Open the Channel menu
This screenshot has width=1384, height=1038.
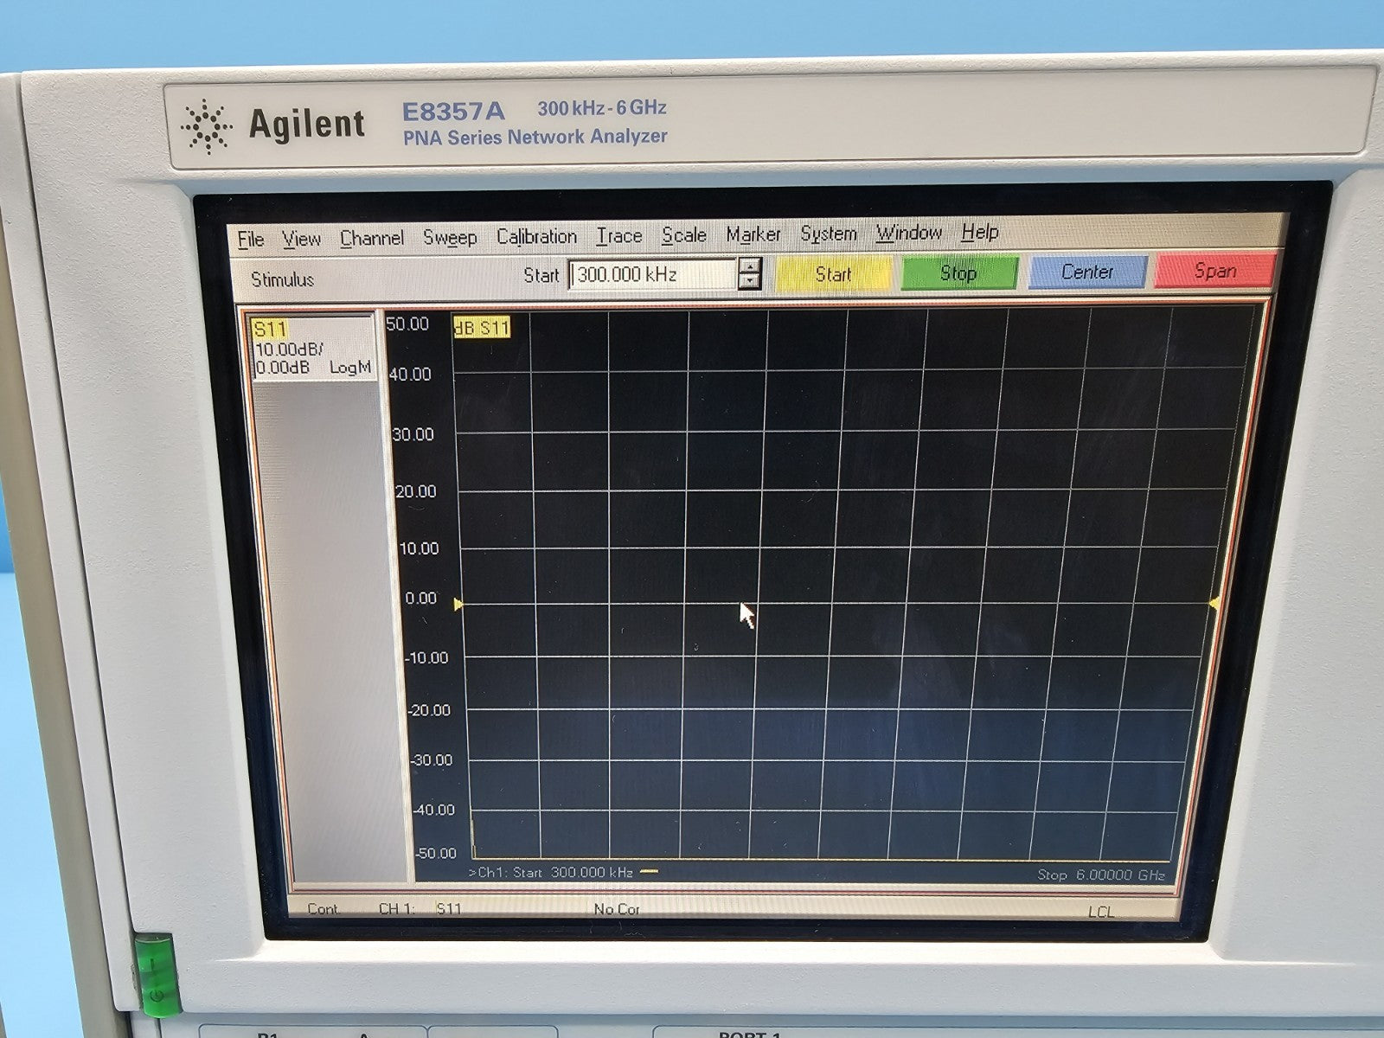pos(372,237)
